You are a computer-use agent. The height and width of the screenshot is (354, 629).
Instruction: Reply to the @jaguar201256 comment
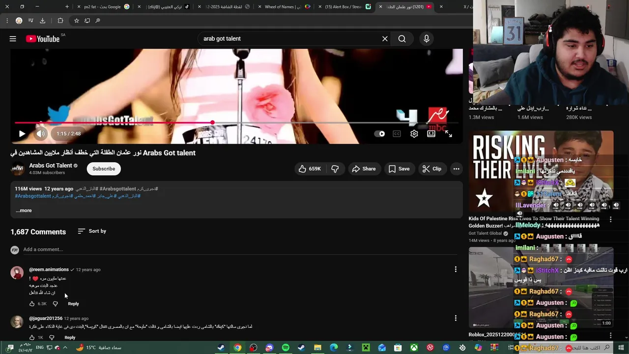[x=70, y=338]
